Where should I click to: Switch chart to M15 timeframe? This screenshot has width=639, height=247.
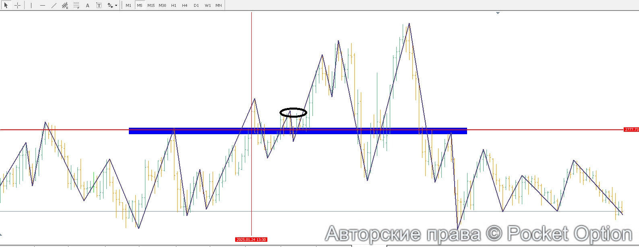click(151, 5)
